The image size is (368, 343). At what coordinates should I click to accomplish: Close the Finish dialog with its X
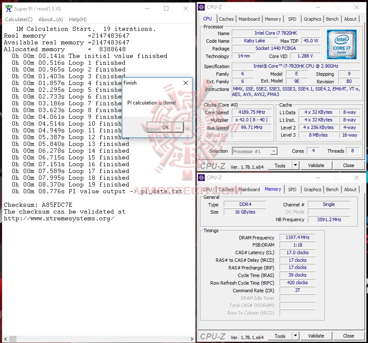(x=186, y=83)
